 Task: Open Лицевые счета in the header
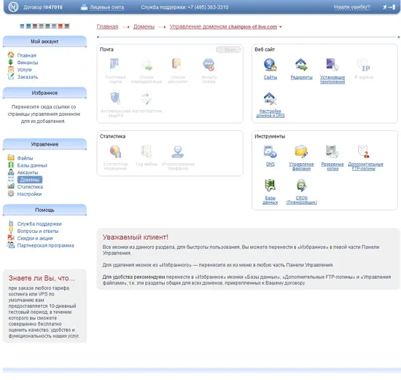(107, 7)
